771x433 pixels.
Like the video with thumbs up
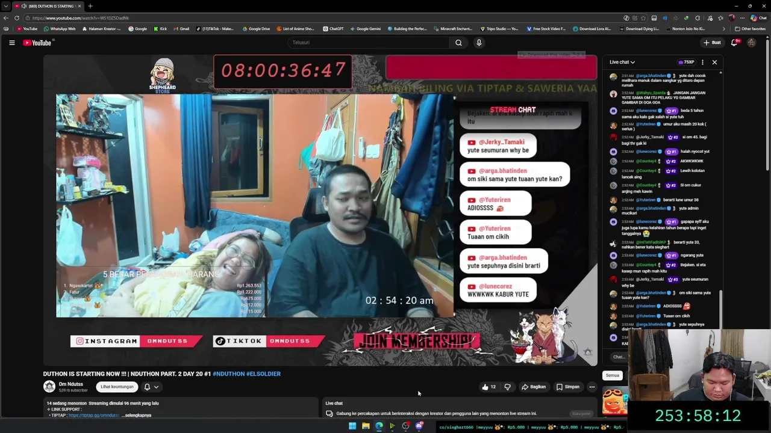click(x=489, y=387)
